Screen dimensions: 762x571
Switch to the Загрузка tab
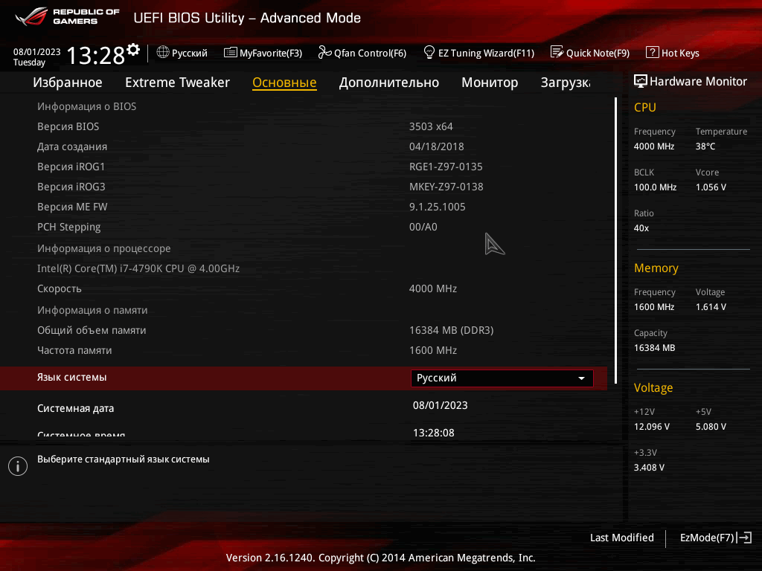click(x=566, y=83)
